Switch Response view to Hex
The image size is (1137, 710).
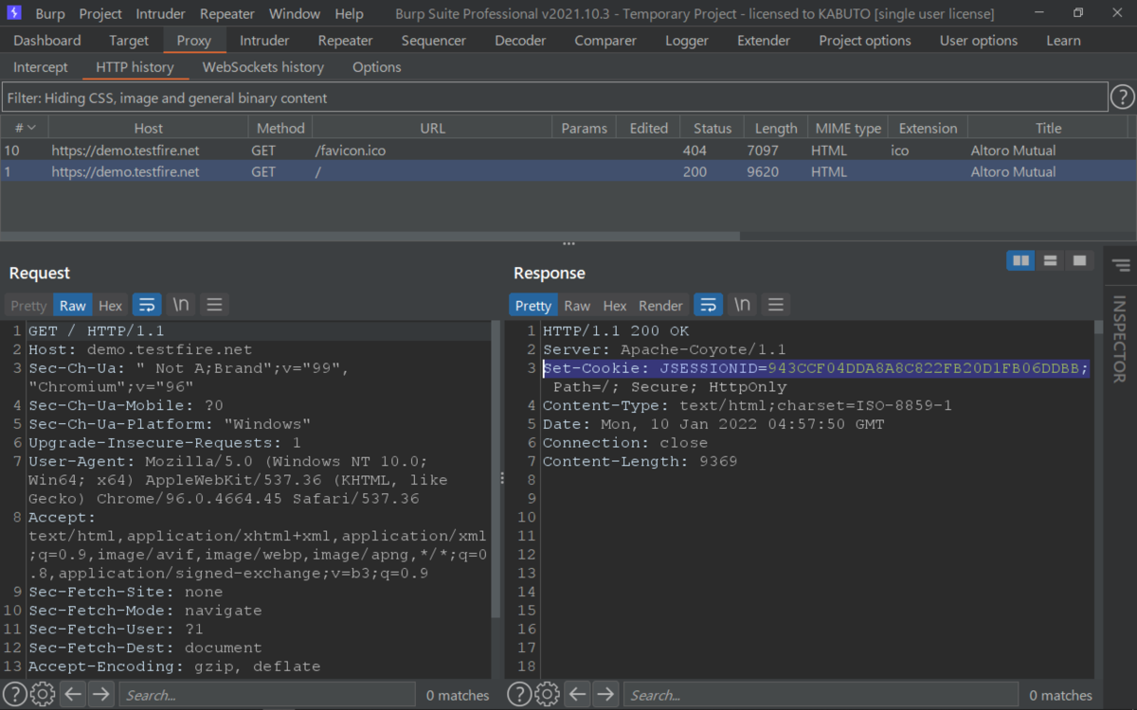615,305
